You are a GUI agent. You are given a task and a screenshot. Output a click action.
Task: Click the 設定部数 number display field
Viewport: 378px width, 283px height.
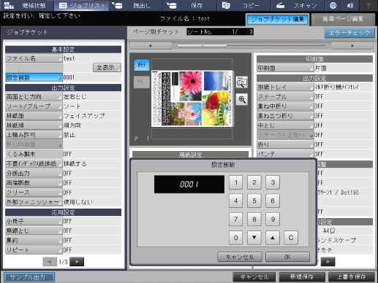coord(189,185)
